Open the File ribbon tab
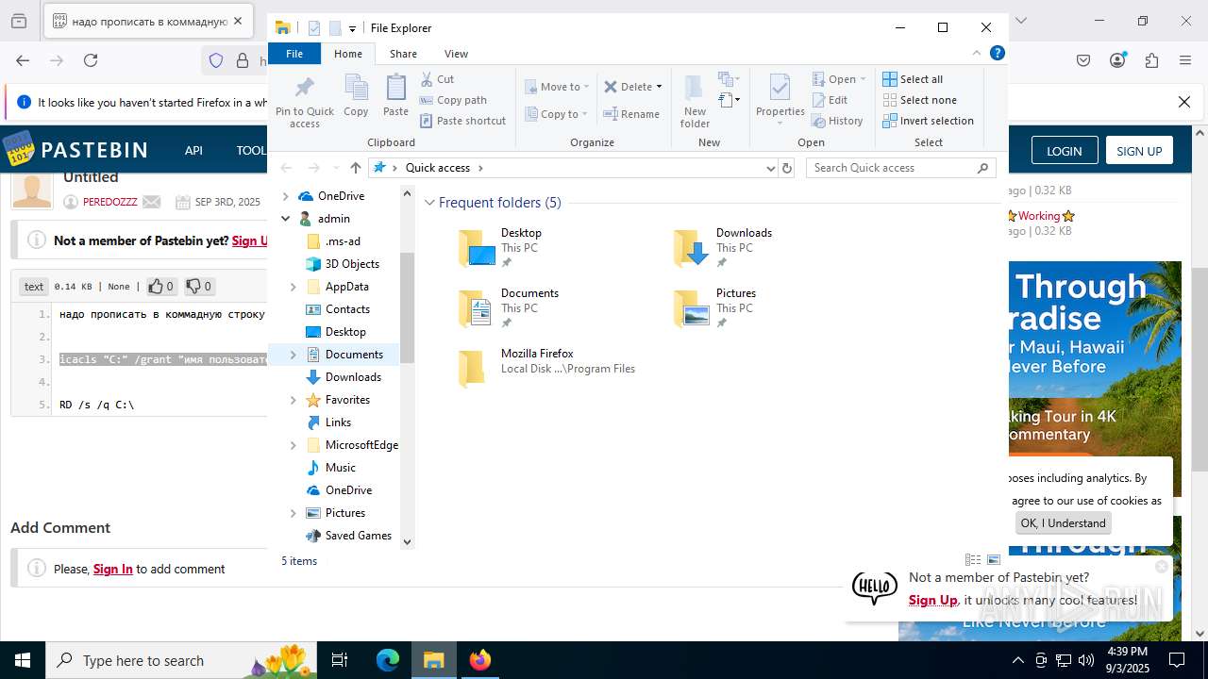Image resolution: width=1208 pixels, height=679 pixels. pyautogui.click(x=294, y=54)
